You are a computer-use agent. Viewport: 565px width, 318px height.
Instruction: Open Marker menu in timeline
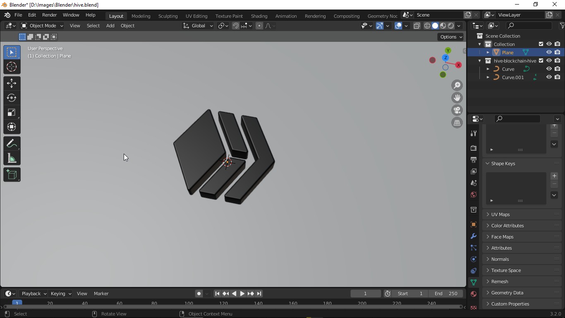pos(101,294)
